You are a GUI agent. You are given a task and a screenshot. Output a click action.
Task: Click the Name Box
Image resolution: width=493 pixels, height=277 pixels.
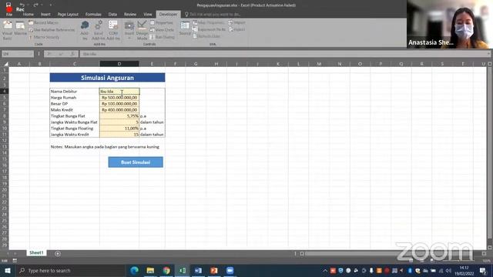coord(15,54)
